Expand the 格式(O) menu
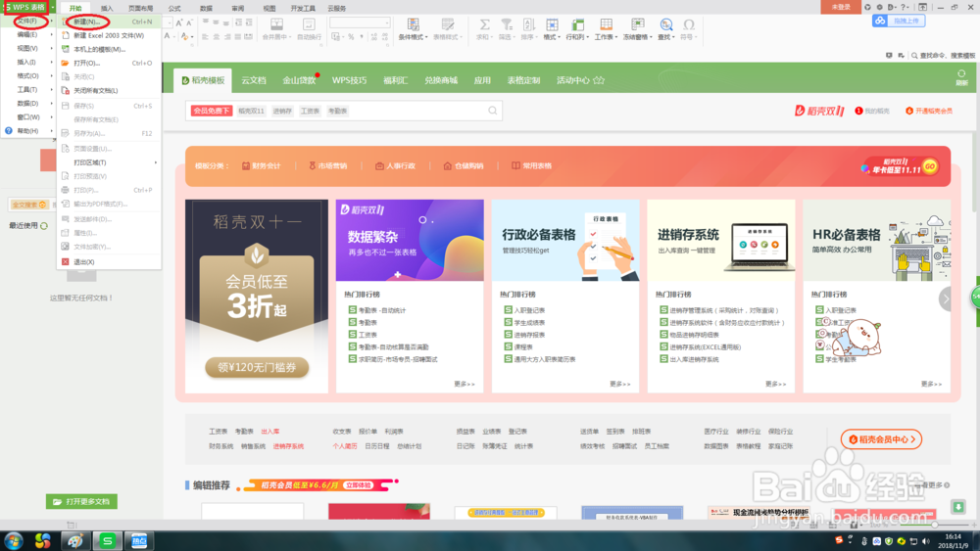This screenshot has height=551, width=980. coord(28,75)
